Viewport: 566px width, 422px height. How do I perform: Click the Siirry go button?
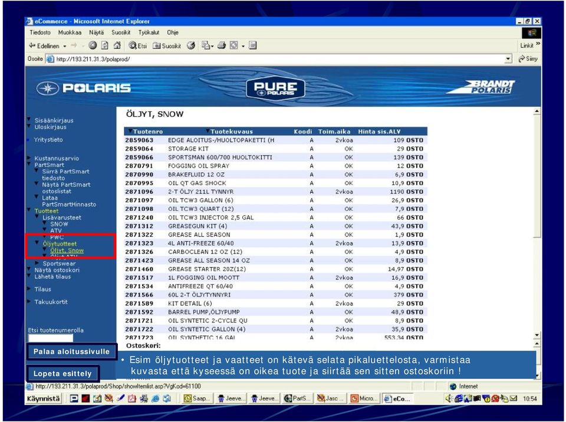tap(528, 58)
